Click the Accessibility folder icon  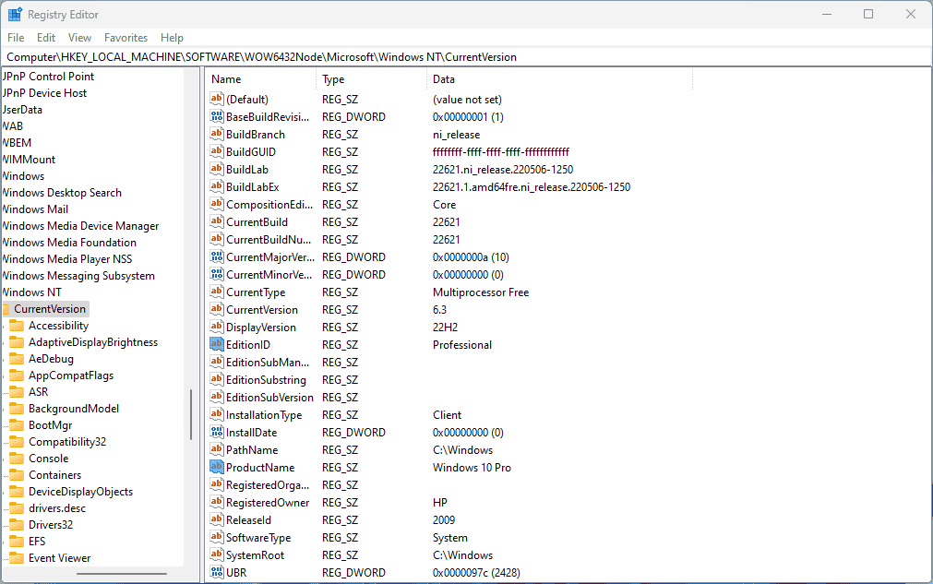click(x=17, y=326)
